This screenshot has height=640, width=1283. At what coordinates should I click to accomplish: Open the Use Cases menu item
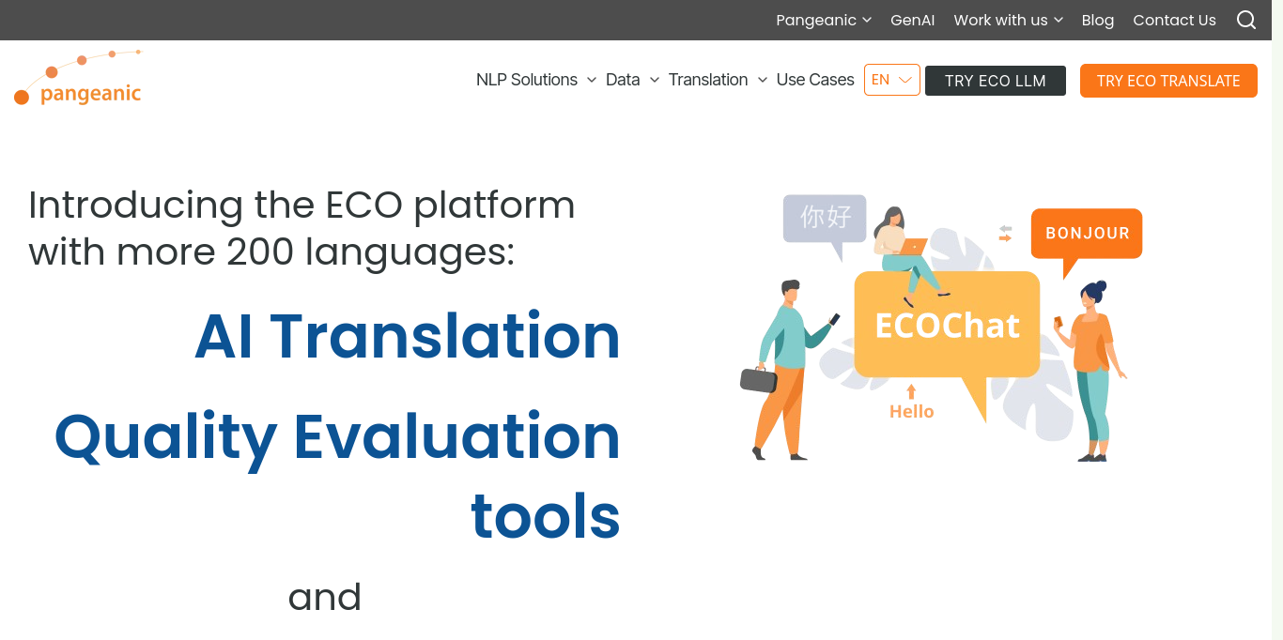(x=814, y=80)
